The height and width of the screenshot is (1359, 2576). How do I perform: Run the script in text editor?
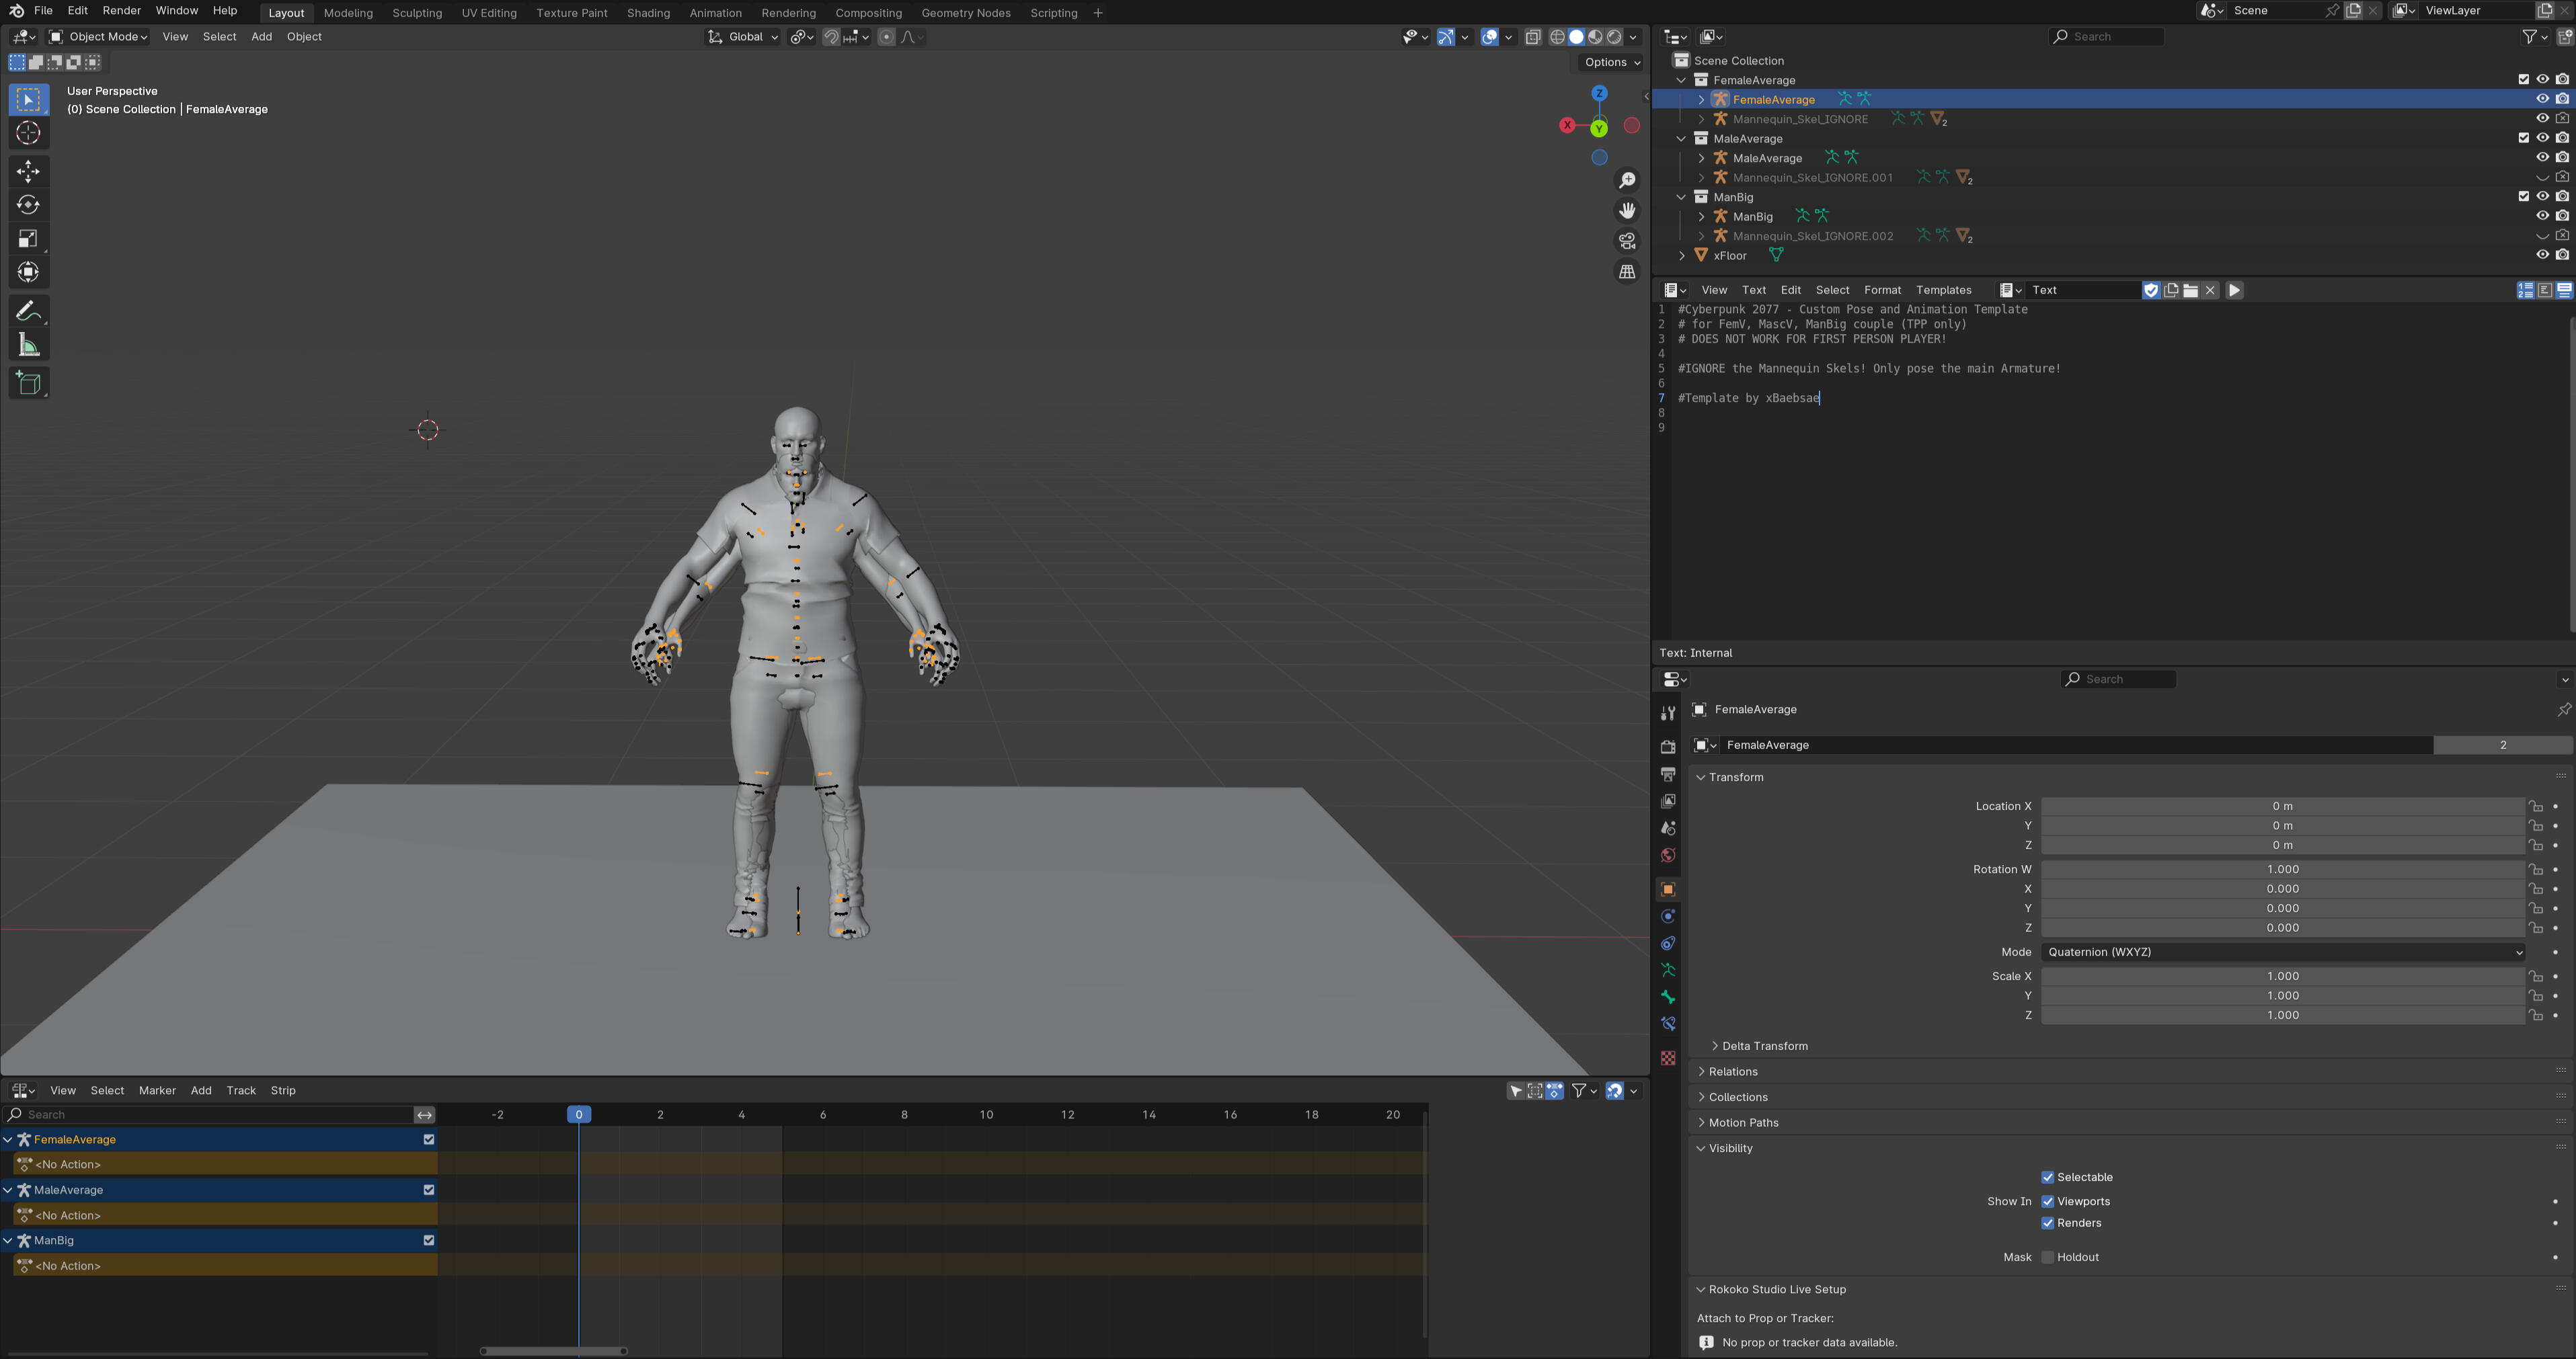2234,290
